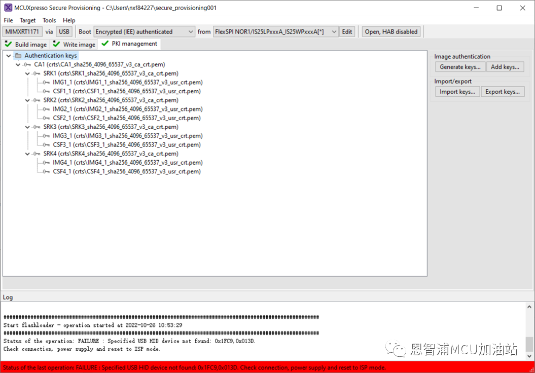Collapse the SRK4 key branch

point(27,154)
